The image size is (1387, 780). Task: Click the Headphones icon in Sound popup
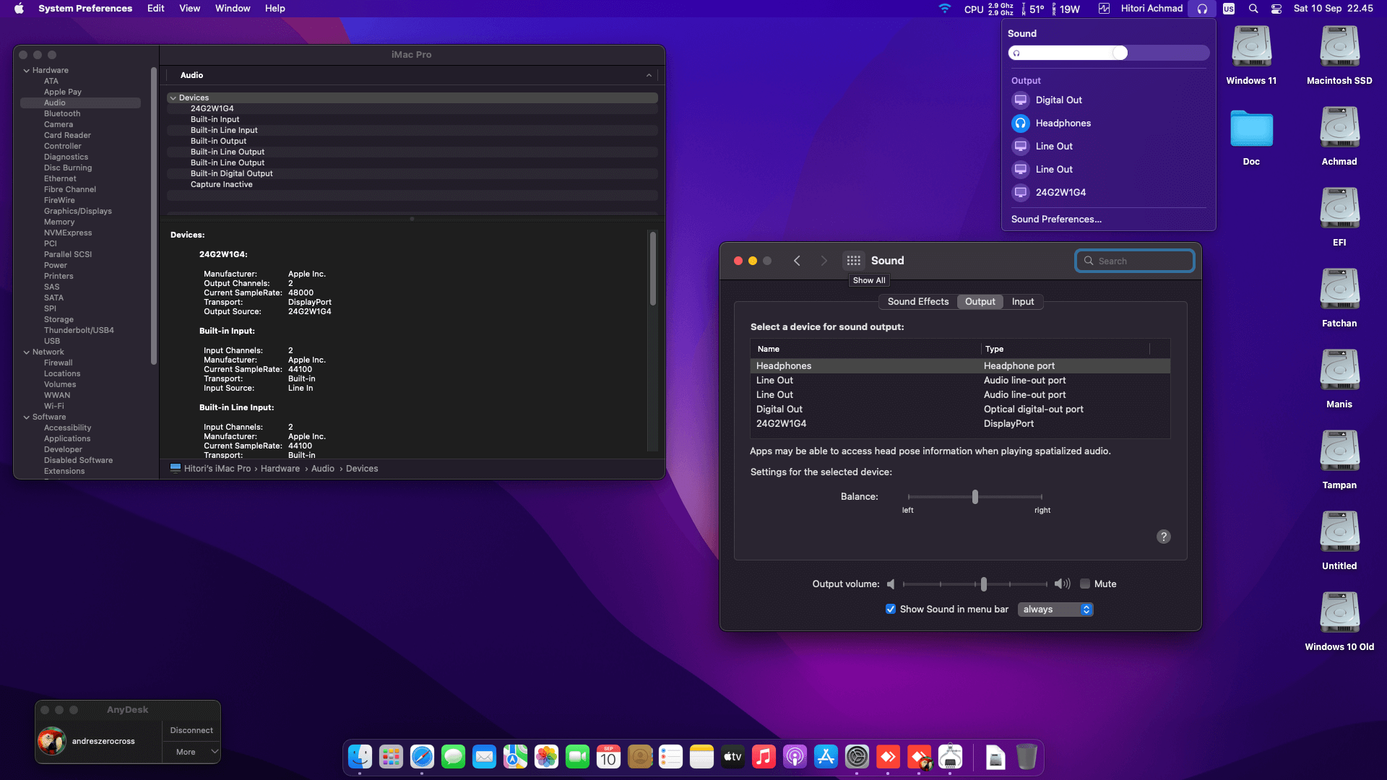[1020, 123]
